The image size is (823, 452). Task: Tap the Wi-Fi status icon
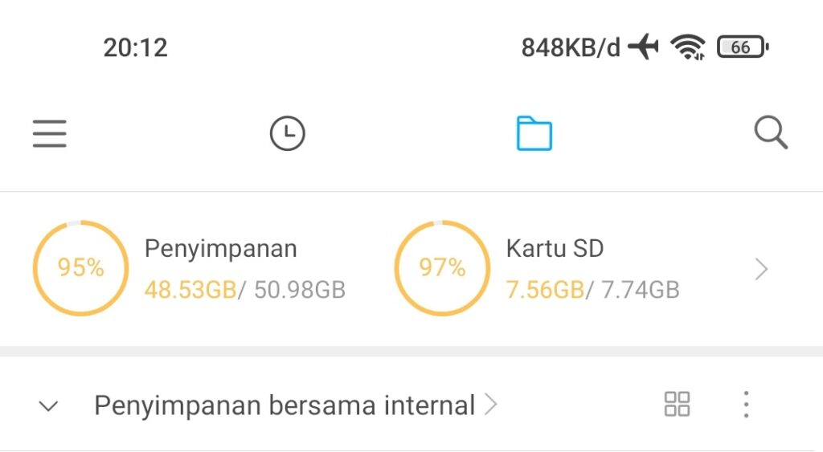pos(688,47)
